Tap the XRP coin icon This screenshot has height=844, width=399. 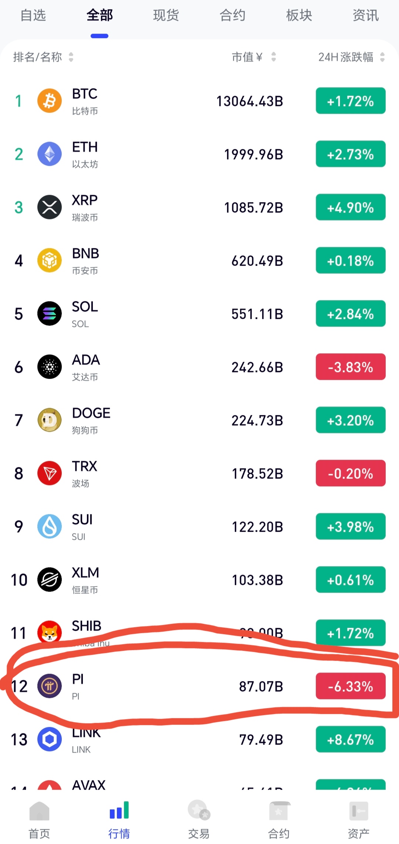pyautogui.click(x=50, y=207)
